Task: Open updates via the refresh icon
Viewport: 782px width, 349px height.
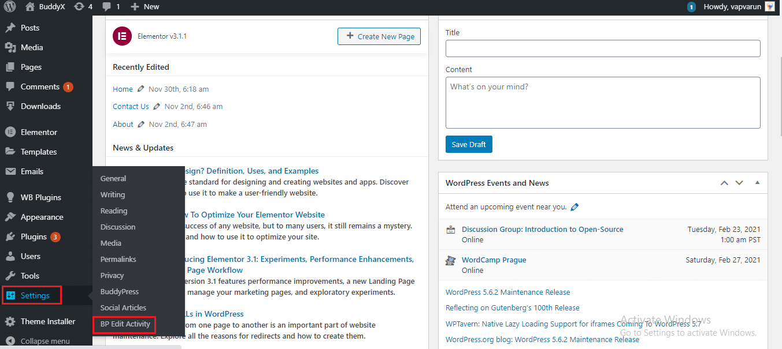Action: pyautogui.click(x=78, y=6)
